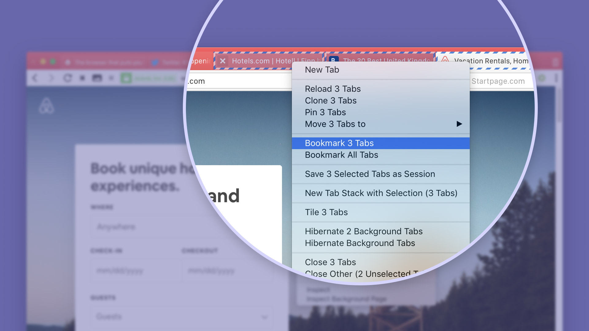Click the New Tab context menu option
The width and height of the screenshot is (589, 331).
[322, 69]
